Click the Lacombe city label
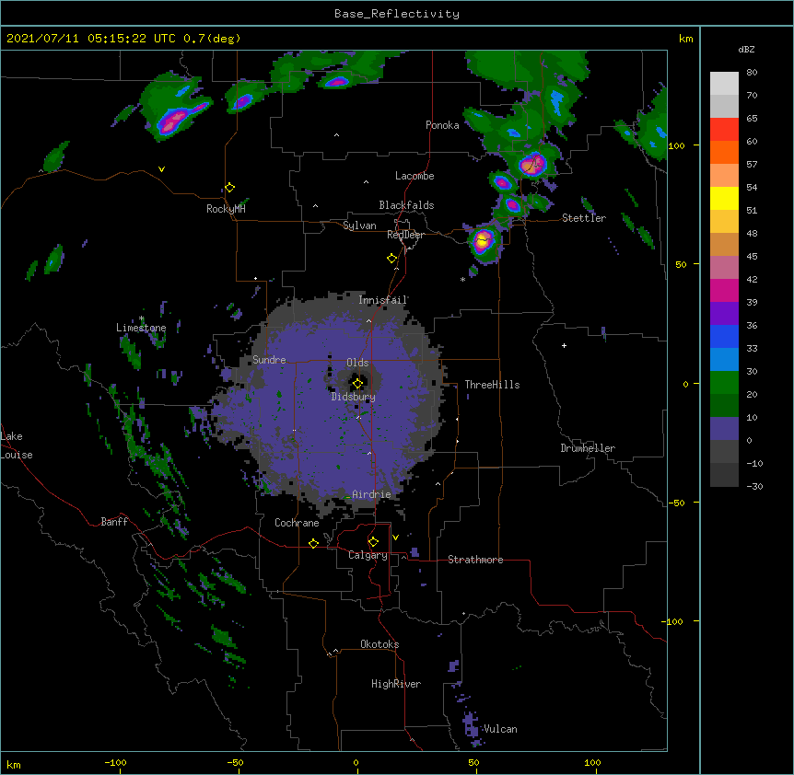This screenshot has width=794, height=775. tap(415, 176)
